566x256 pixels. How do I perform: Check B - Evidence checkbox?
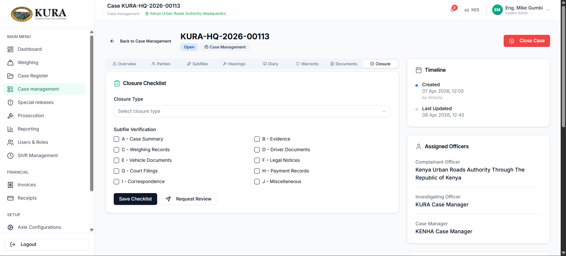[x=257, y=139]
